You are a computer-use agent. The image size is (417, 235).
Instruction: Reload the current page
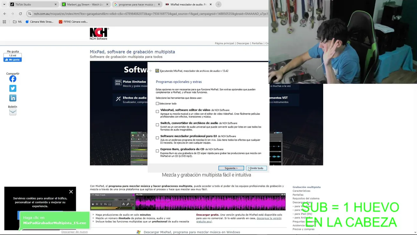point(20,14)
